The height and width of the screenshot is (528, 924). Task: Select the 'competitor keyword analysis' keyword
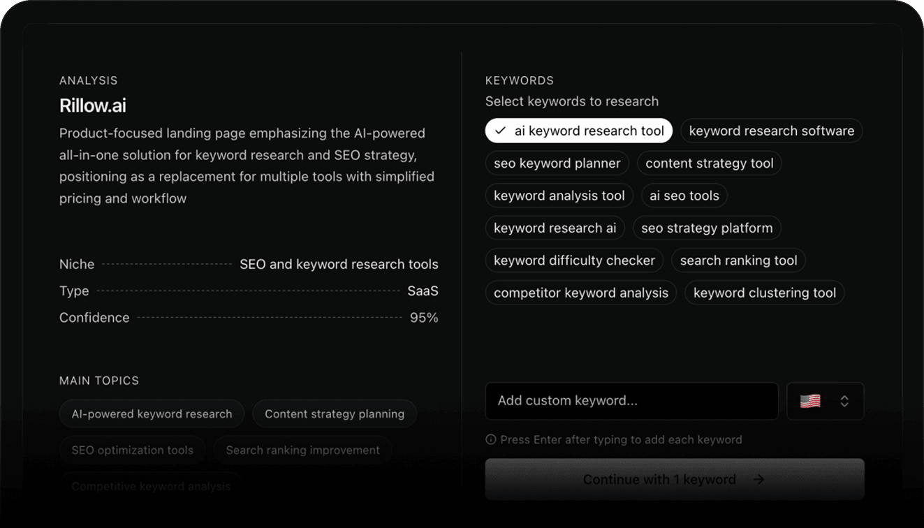click(x=580, y=293)
